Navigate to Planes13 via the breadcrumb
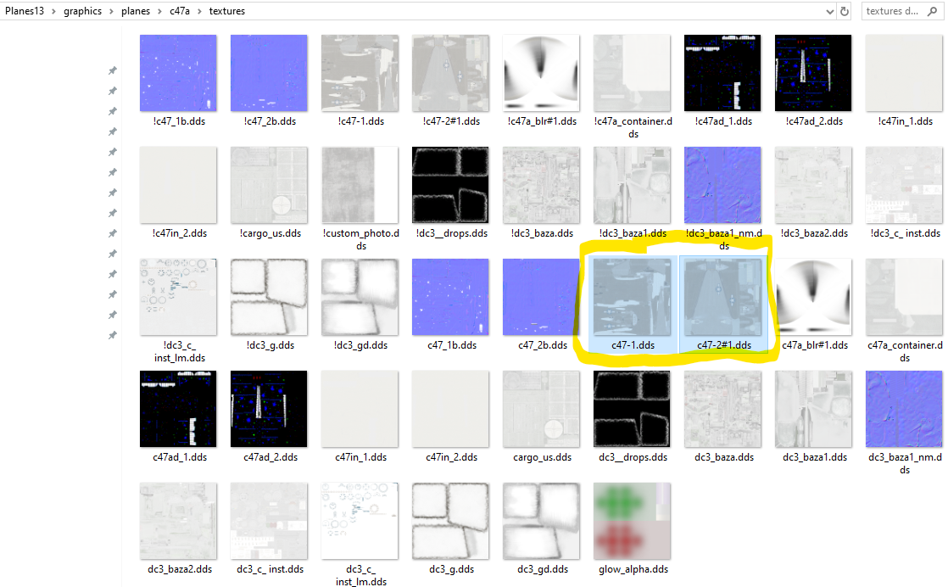948x587 pixels. [24, 11]
